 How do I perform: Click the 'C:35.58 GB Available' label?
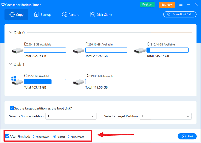tap(37, 76)
